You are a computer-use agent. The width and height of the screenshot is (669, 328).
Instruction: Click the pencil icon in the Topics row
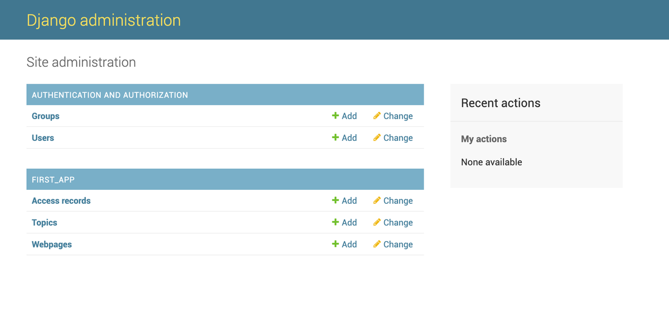click(x=377, y=222)
